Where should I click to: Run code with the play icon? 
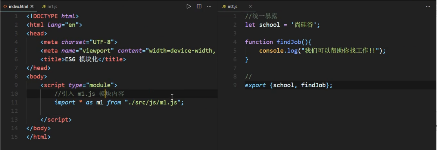click(x=189, y=6)
